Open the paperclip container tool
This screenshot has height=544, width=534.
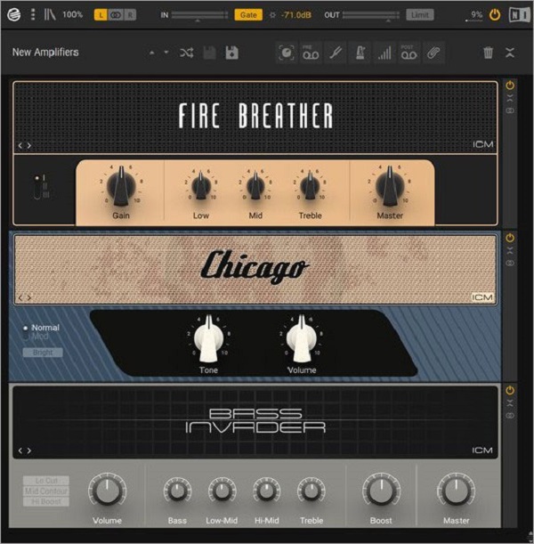coord(433,53)
